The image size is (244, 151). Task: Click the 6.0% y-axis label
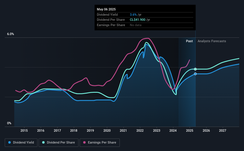pos(10,34)
